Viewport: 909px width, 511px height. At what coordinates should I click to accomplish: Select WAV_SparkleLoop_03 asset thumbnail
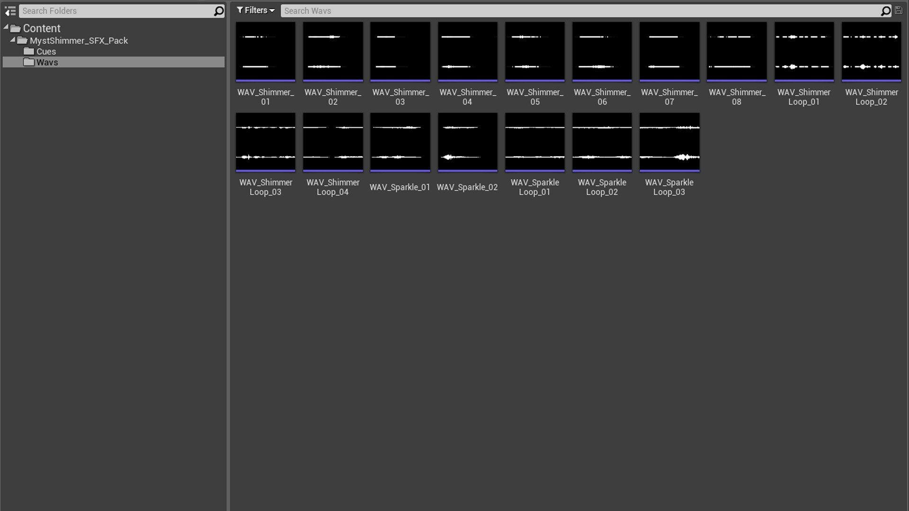(x=669, y=142)
